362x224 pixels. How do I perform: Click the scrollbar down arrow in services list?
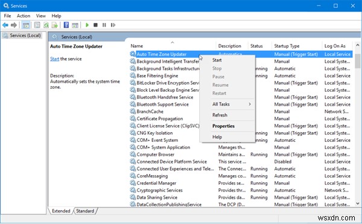[358, 203]
